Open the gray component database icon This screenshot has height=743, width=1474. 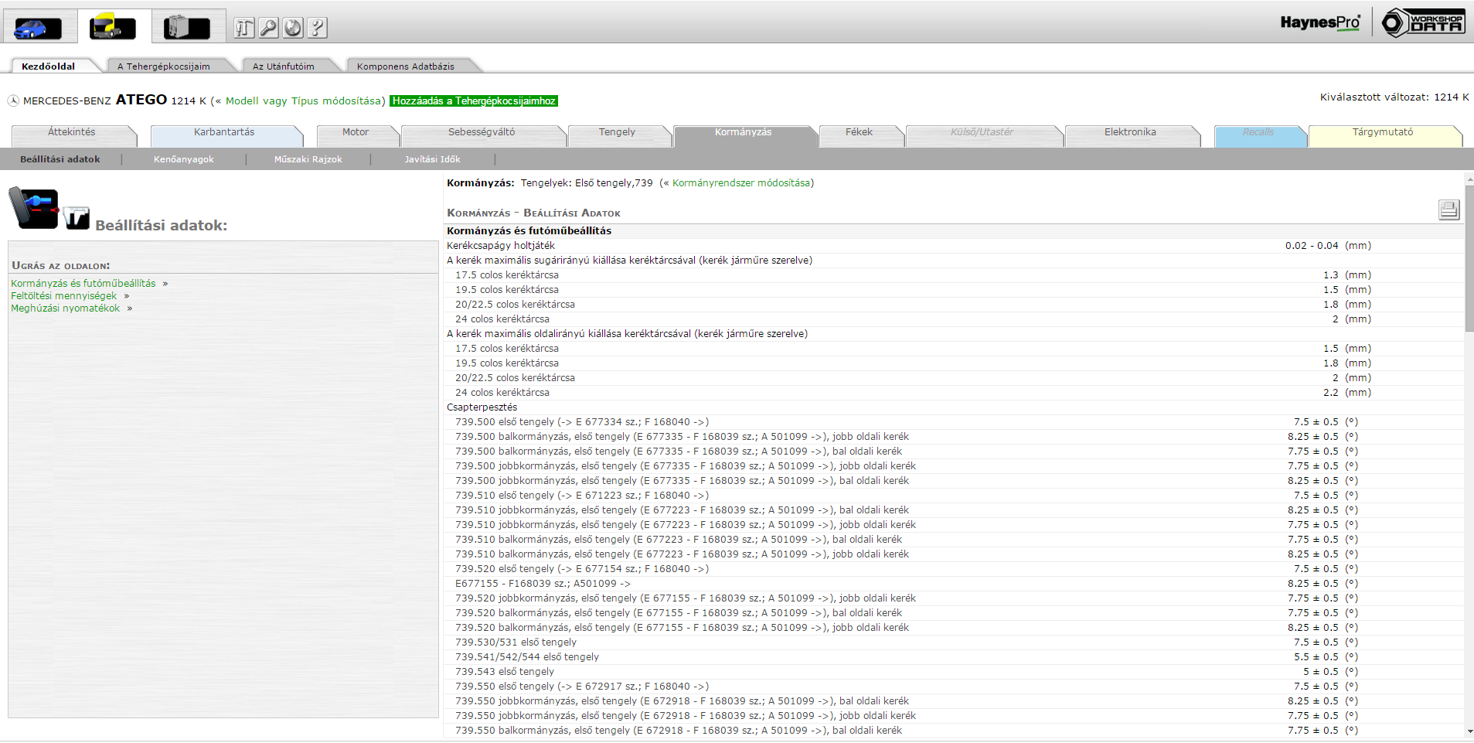point(187,28)
